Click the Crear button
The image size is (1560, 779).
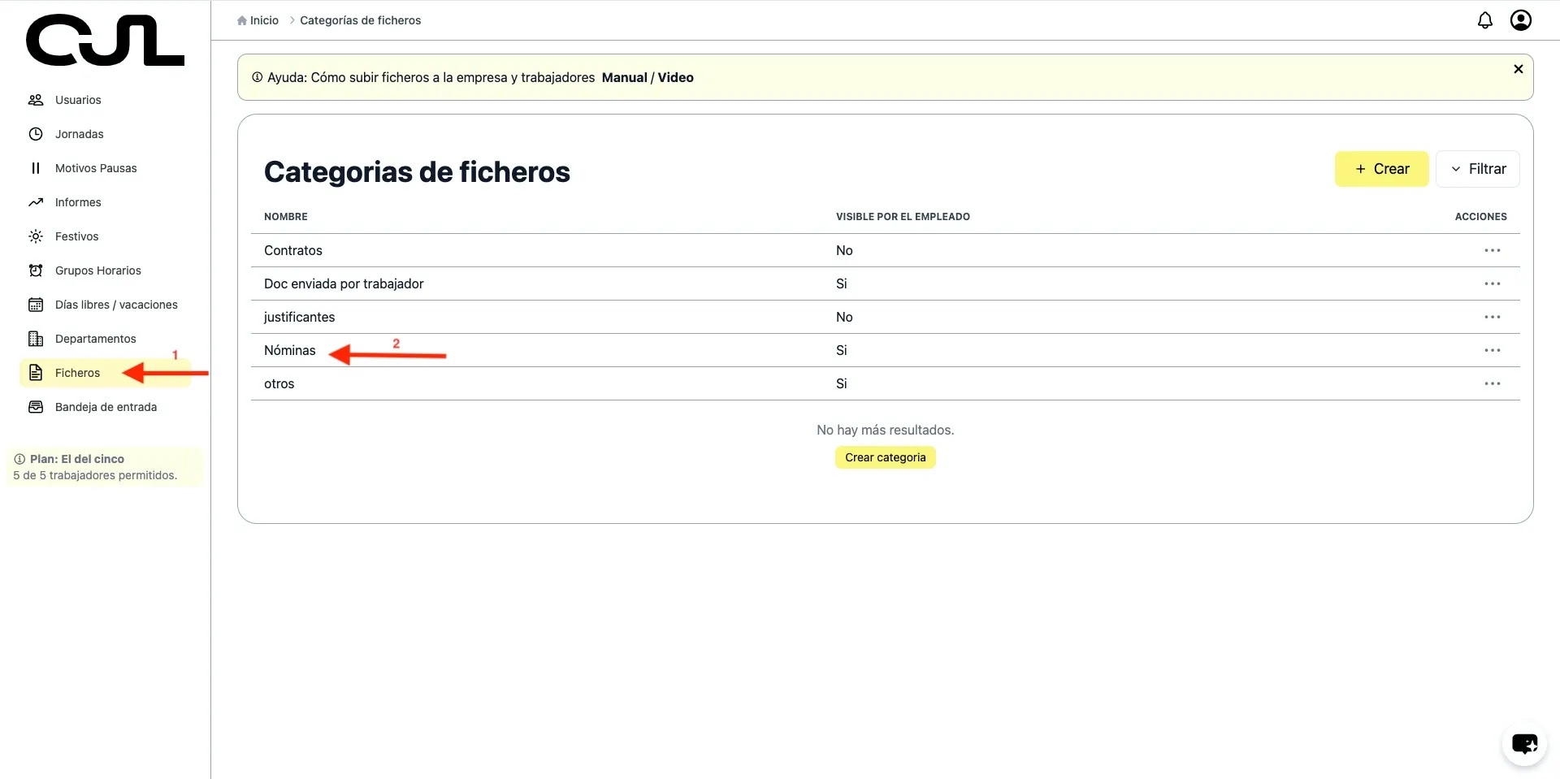1381,169
